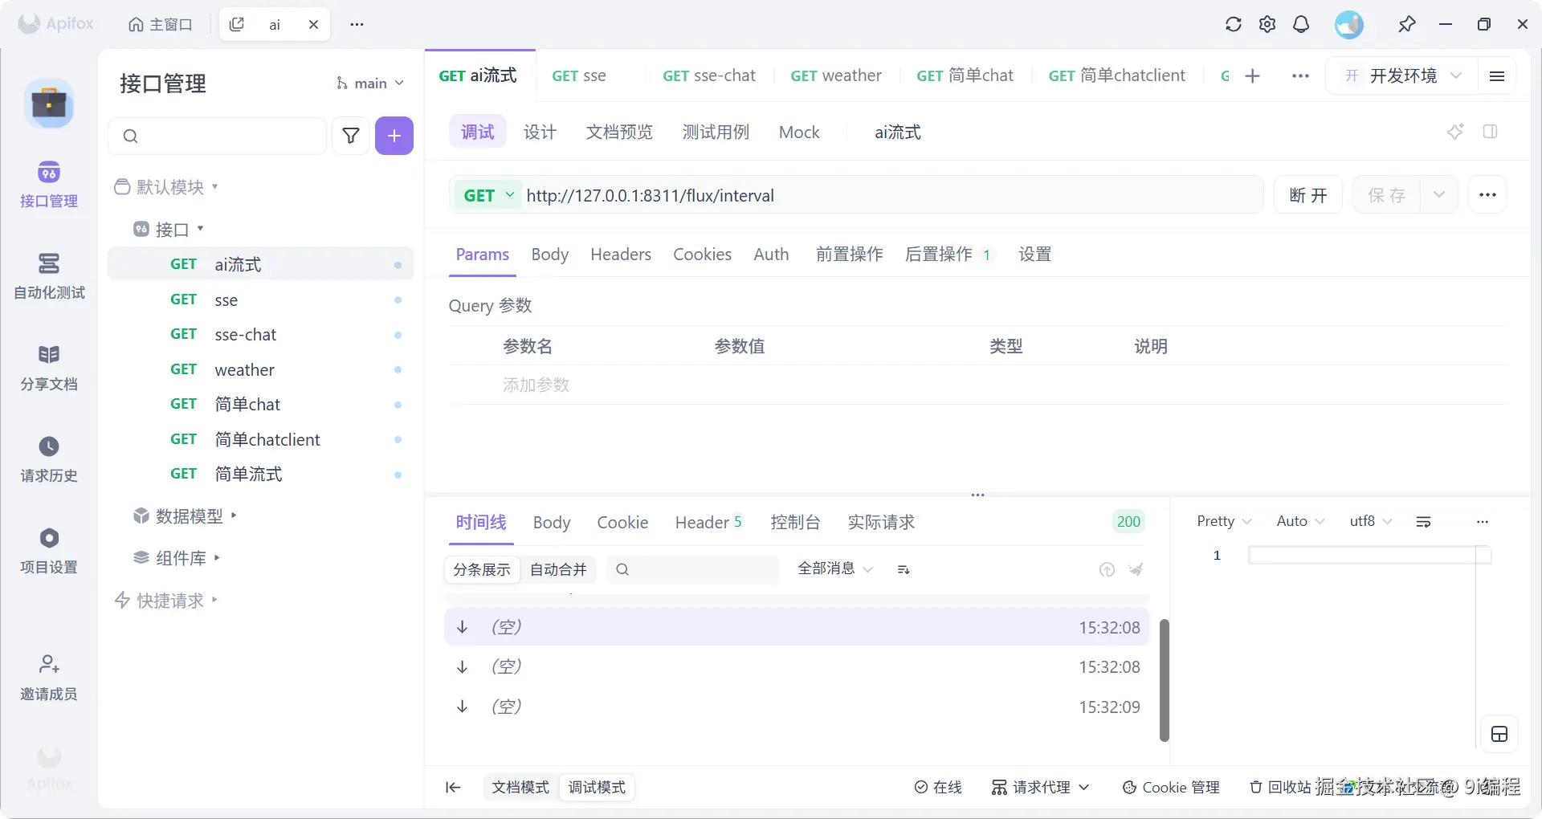
Task: Open the 控制台 response tab
Action: [795, 523]
